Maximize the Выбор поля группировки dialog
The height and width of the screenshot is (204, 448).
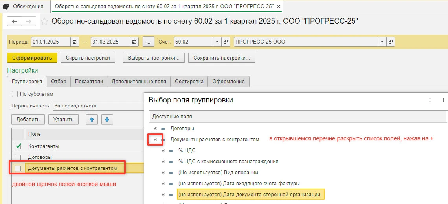pyautogui.click(x=442, y=100)
